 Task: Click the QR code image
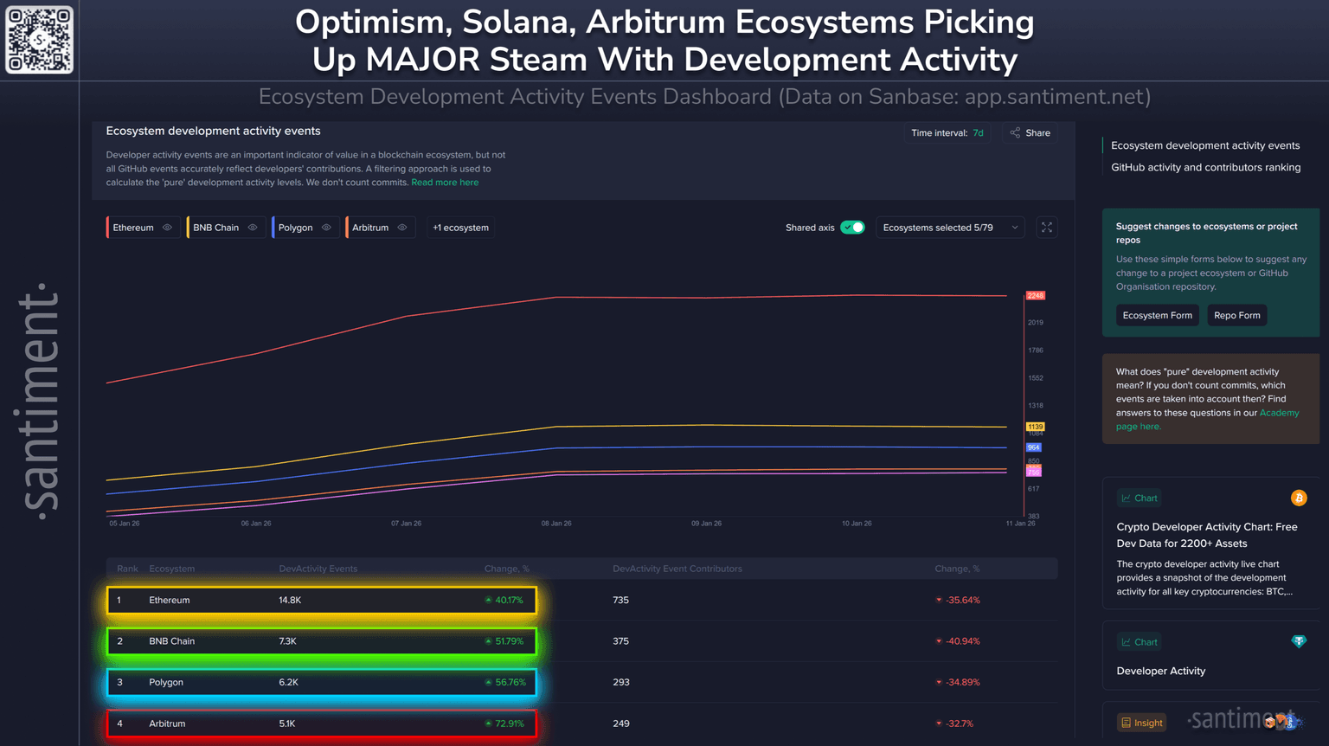click(40, 40)
